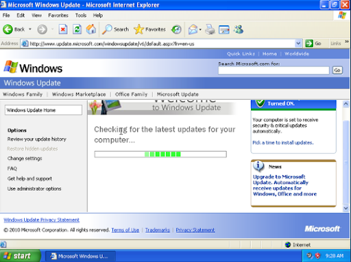351x262 pixels.
Task: Click the page scrollbar up arrow
Action: tap(346, 104)
